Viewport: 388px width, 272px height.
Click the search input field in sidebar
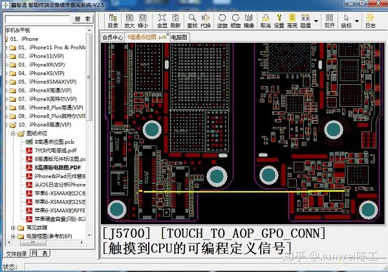38,19
